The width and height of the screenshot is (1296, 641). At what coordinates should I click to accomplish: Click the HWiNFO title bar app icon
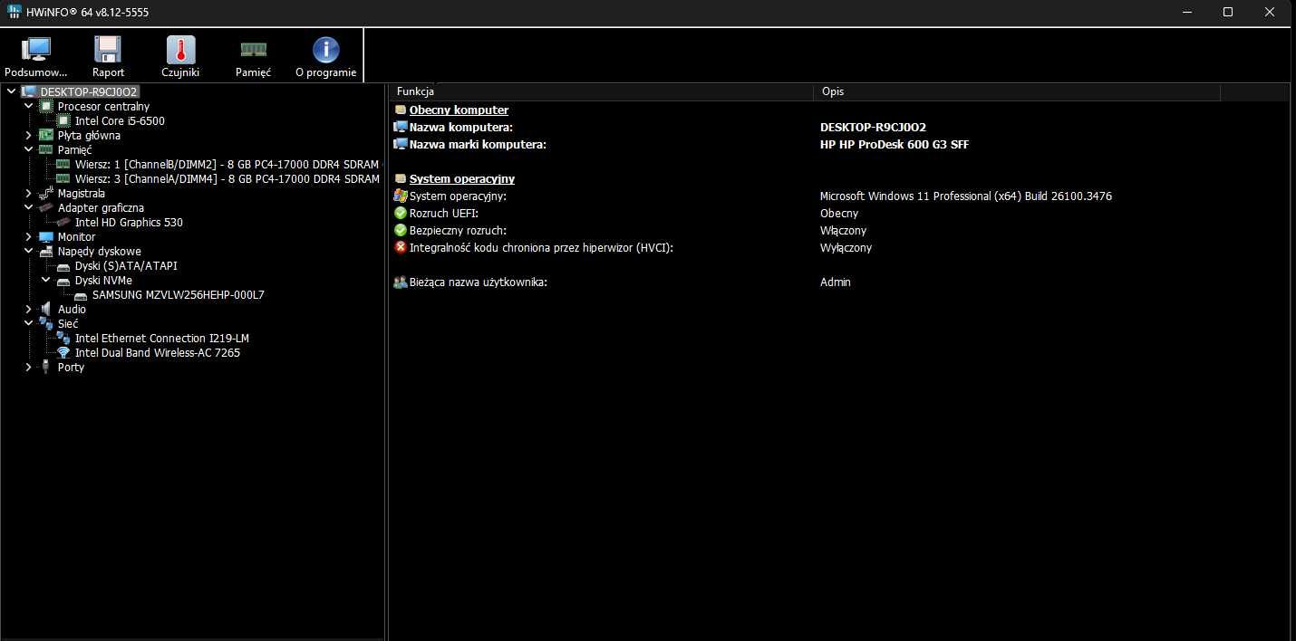pyautogui.click(x=15, y=12)
